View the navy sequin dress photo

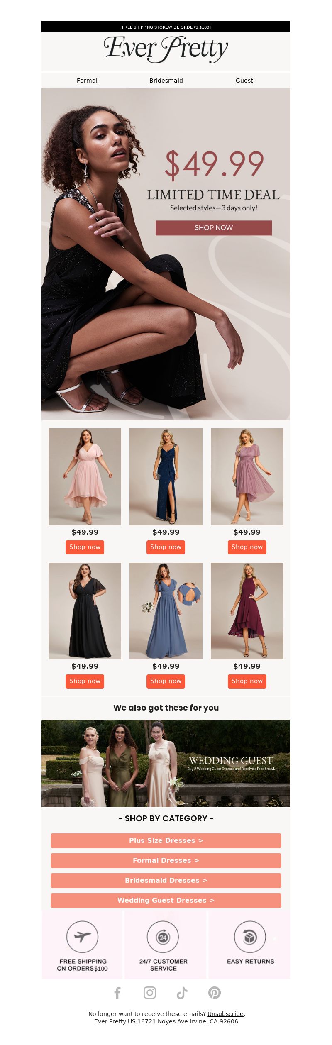point(166,477)
